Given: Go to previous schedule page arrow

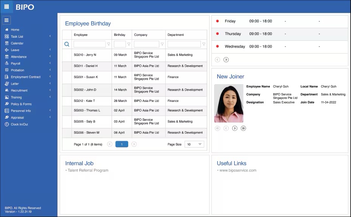Looking at the screenshot, I should point(217,60).
